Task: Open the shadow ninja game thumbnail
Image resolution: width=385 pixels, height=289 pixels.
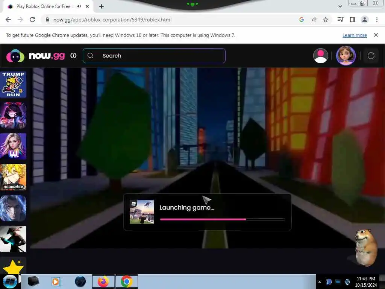Action: click(13, 239)
